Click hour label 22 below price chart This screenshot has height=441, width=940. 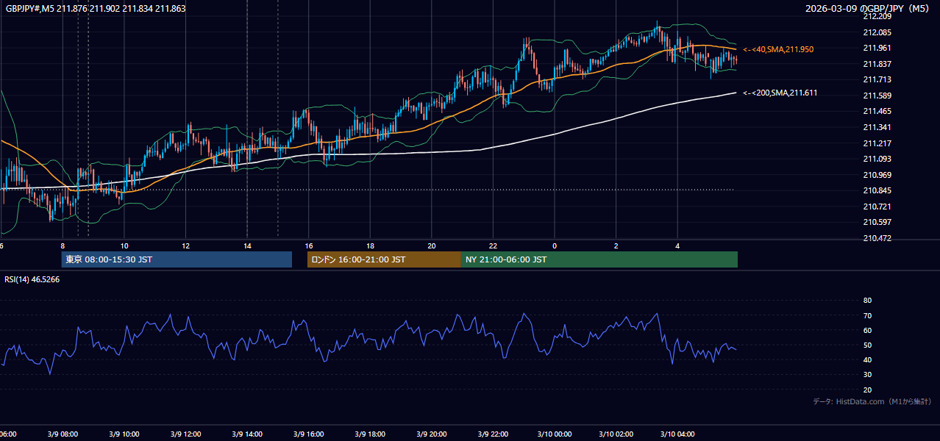pos(493,246)
